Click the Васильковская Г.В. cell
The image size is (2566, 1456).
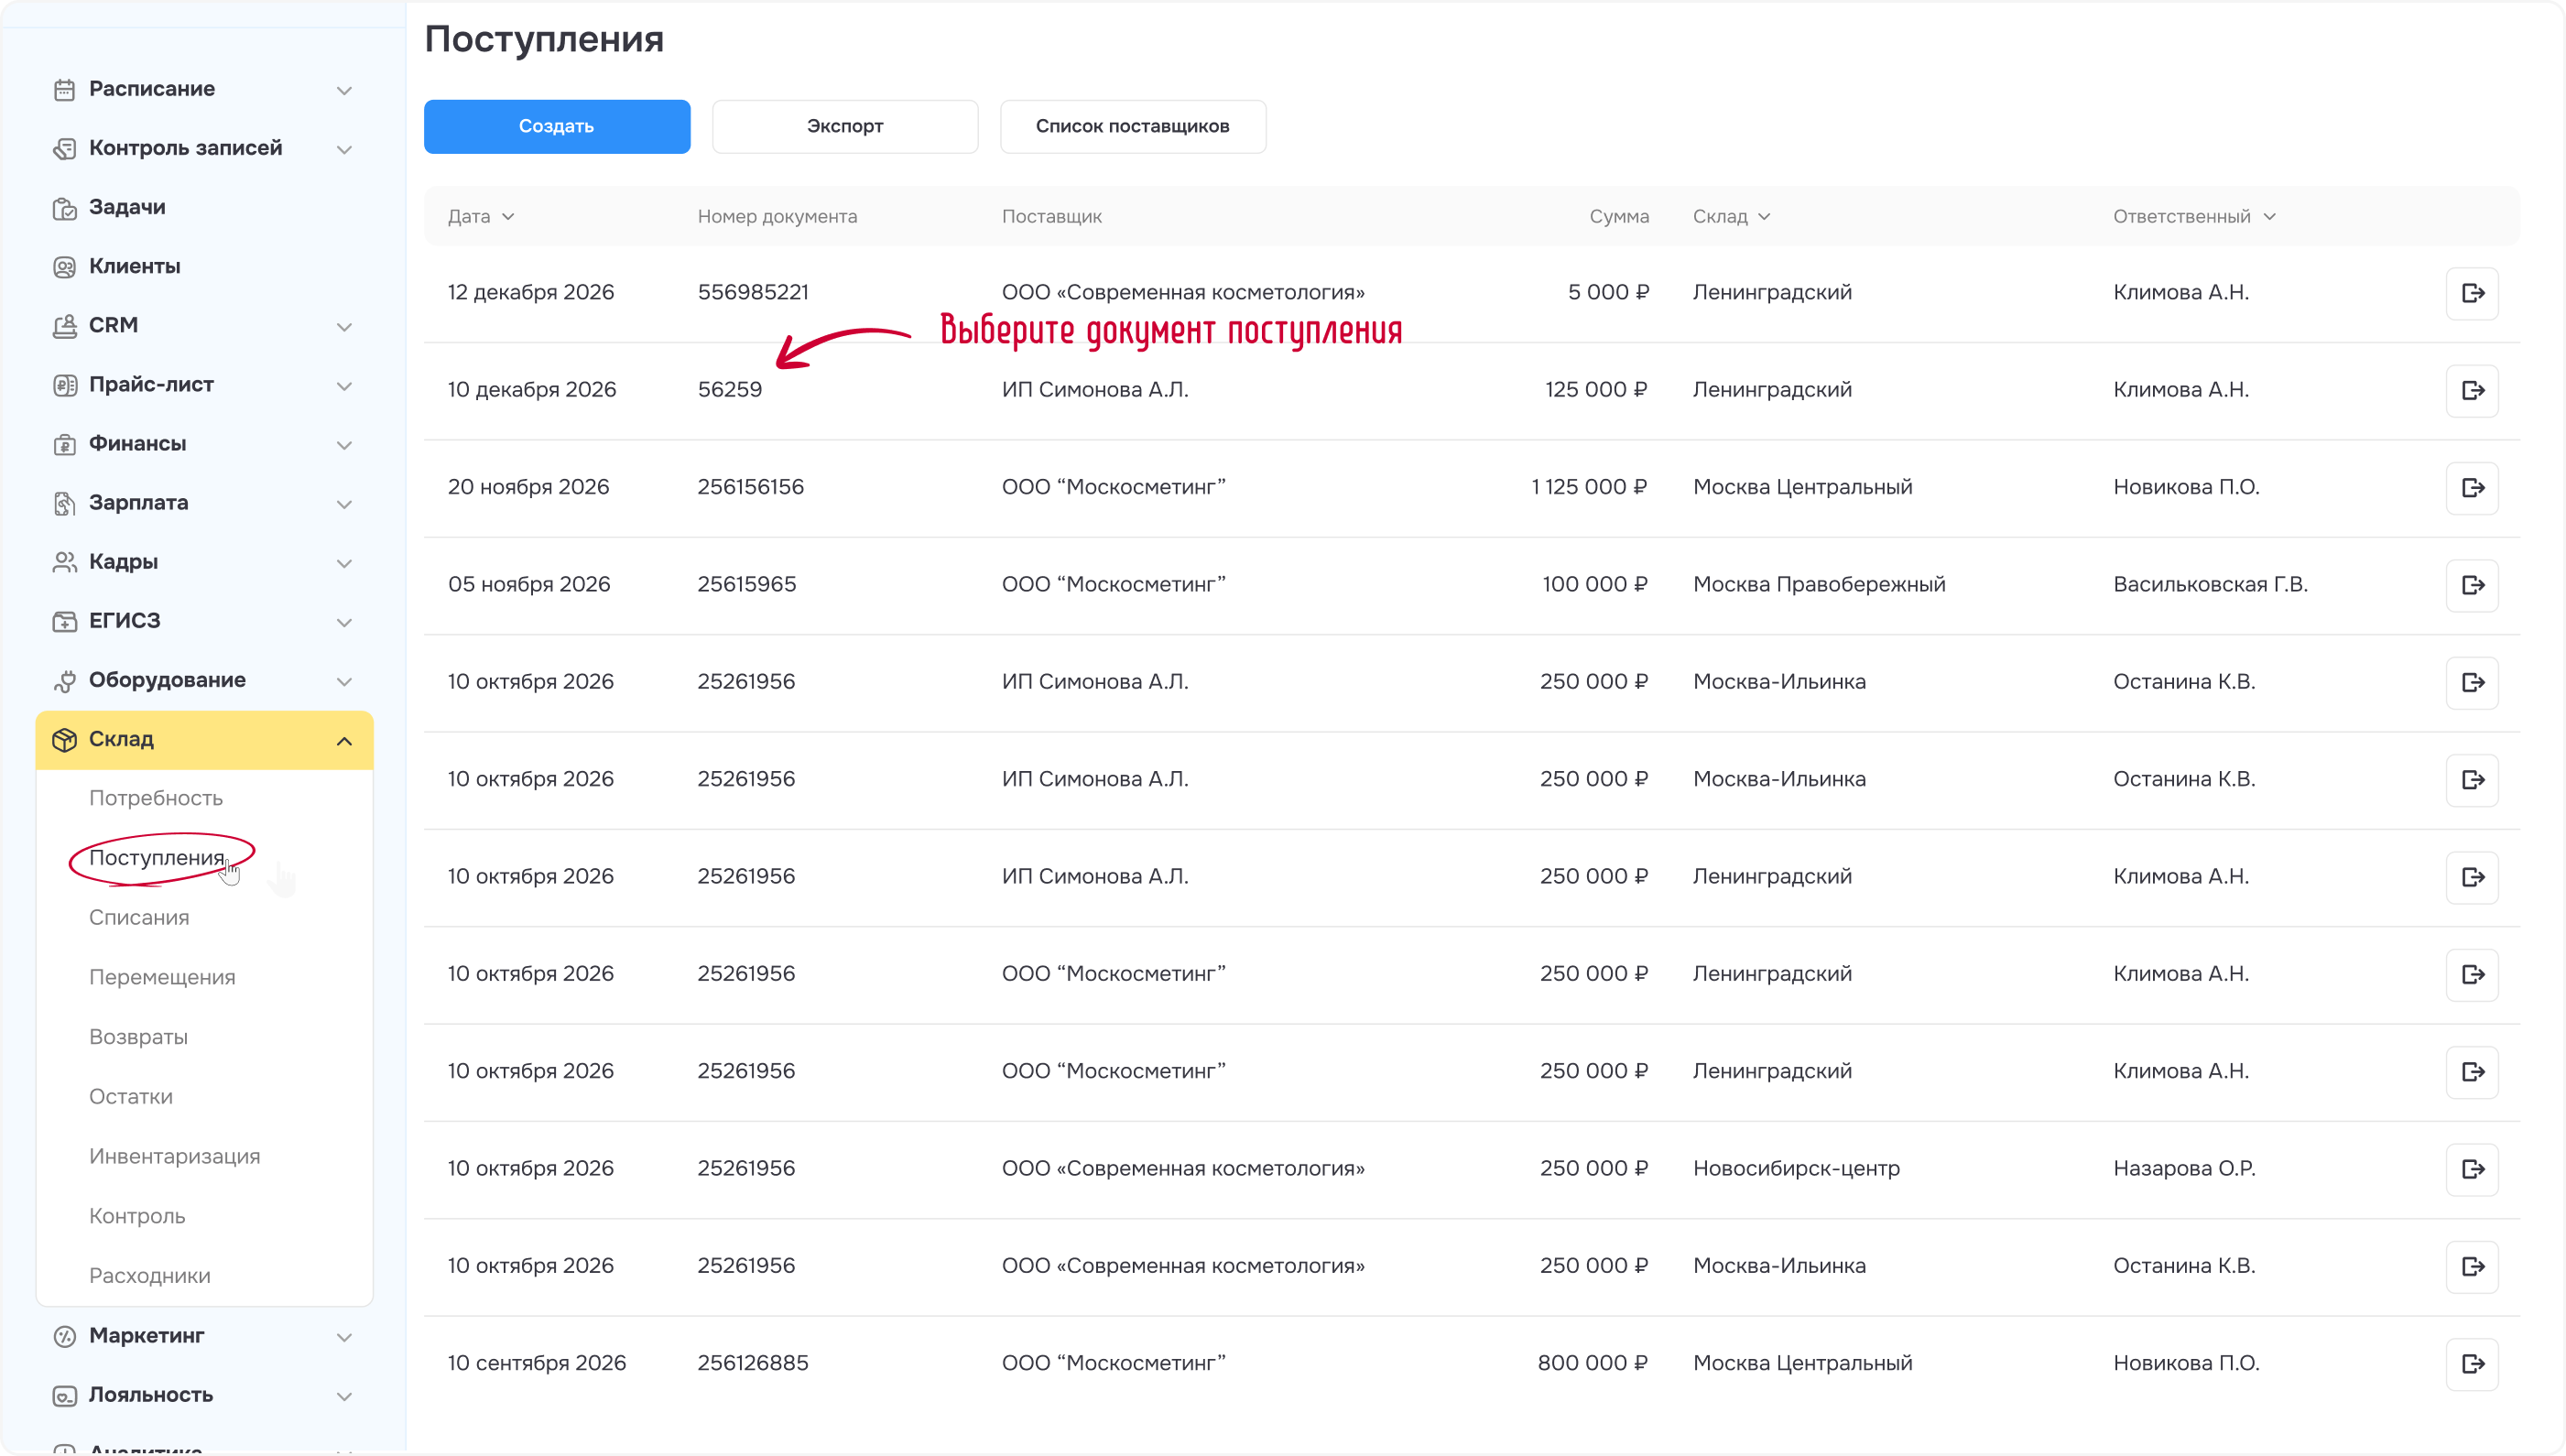pyautogui.click(x=2210, y=584)
